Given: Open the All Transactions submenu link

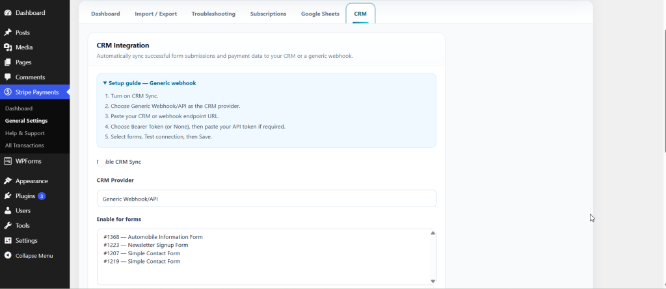Looking at the screenshot, I should [x=24, y=145].
